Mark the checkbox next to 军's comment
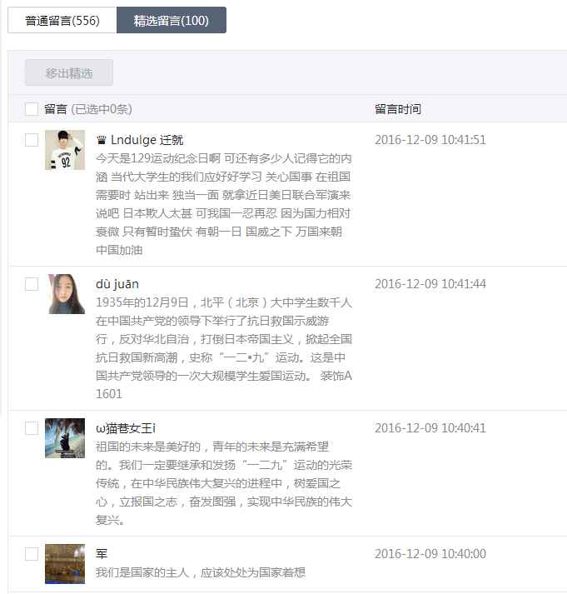567x594 pixels. pos(32,554)
